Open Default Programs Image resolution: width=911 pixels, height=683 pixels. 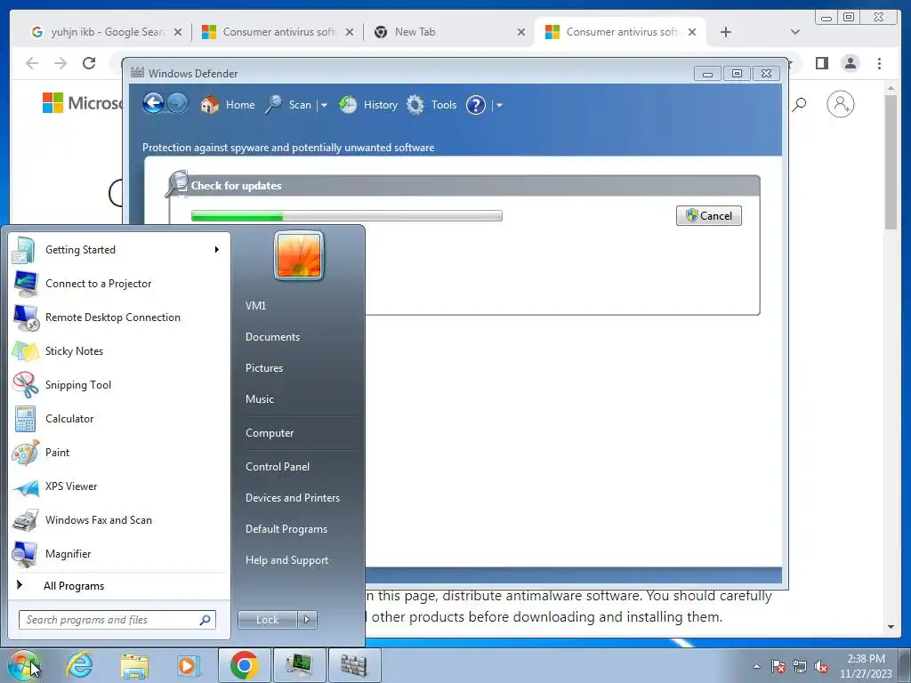pyautogui.click(x=286, y=529)
